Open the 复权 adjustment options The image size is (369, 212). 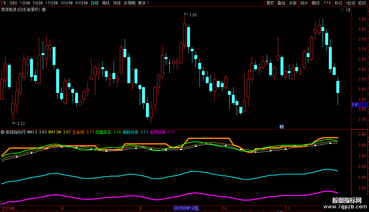tap(270, 3)
